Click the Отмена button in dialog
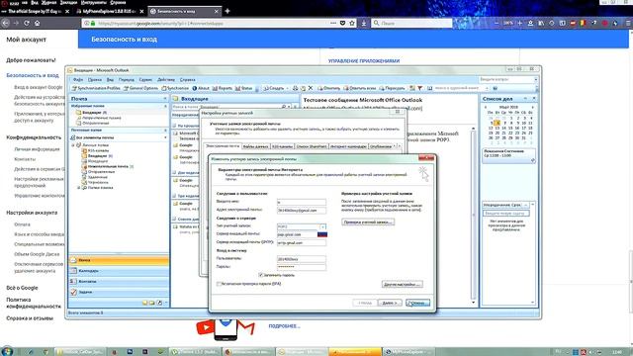The image size is (633, 356). coord(417,303)
